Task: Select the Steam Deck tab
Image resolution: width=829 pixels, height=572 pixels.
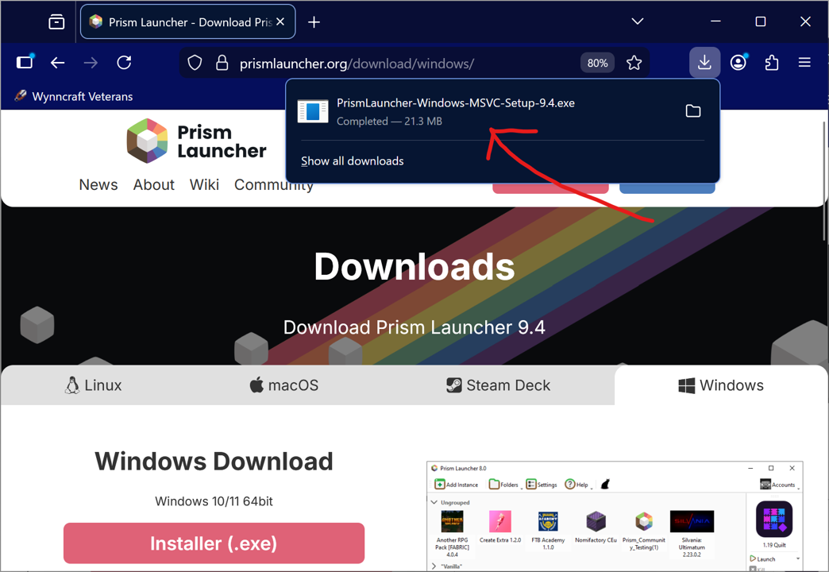Action: point(498,385)
